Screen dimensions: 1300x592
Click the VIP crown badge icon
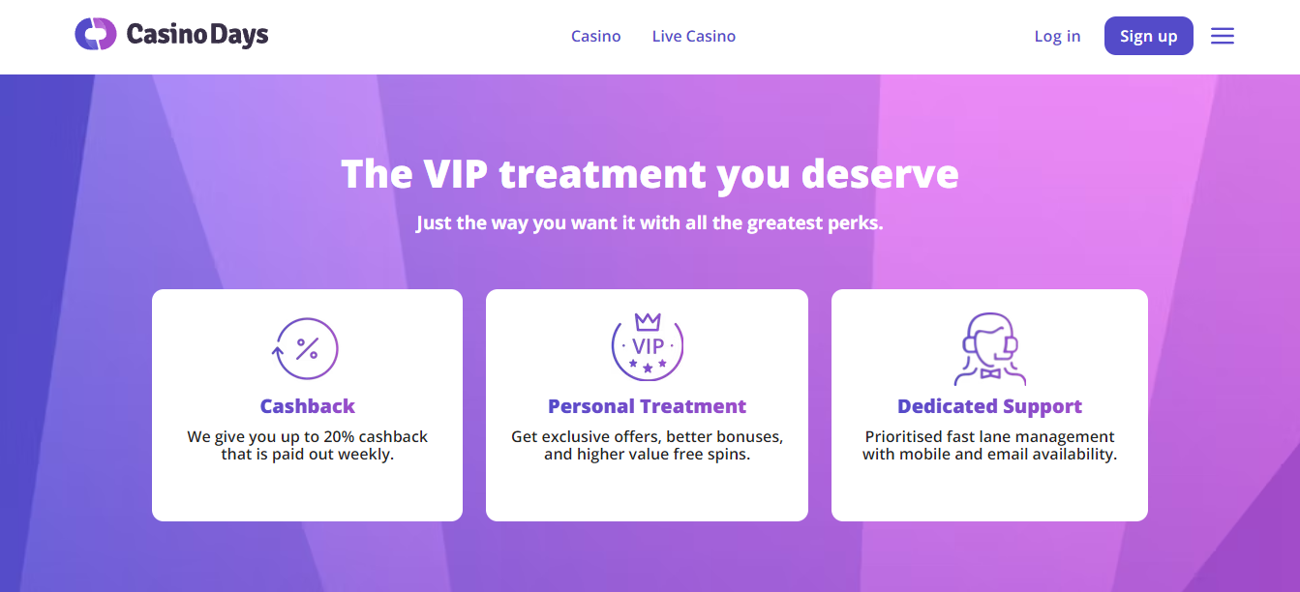[648, 346]
